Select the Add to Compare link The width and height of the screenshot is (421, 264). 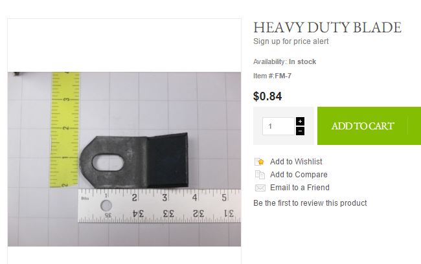[x=299, y=175]
